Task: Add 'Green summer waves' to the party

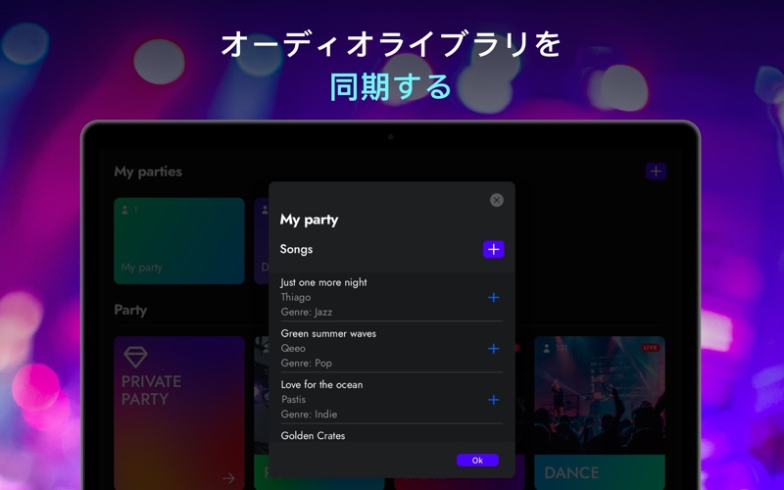Action: click(x=494, y=349)
